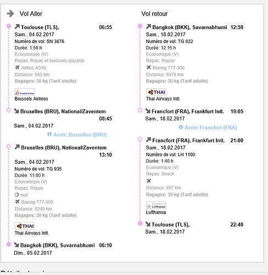Image resolution: width=268 pixels, height=275 pixels.
Task: Click the info icon beside Arrêt: Francfort
Action: (x=181, y=127)
